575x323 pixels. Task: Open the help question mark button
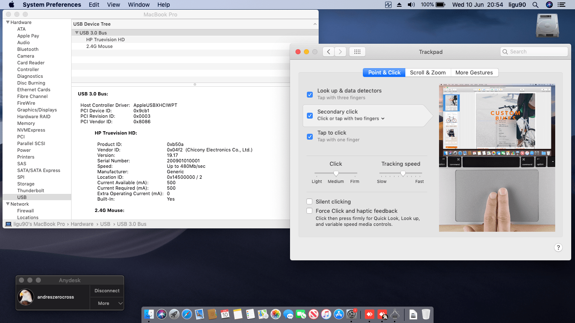[x=558, y=248]
